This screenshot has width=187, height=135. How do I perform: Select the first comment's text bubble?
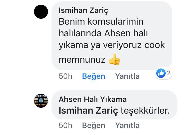[x=112, y=36]
